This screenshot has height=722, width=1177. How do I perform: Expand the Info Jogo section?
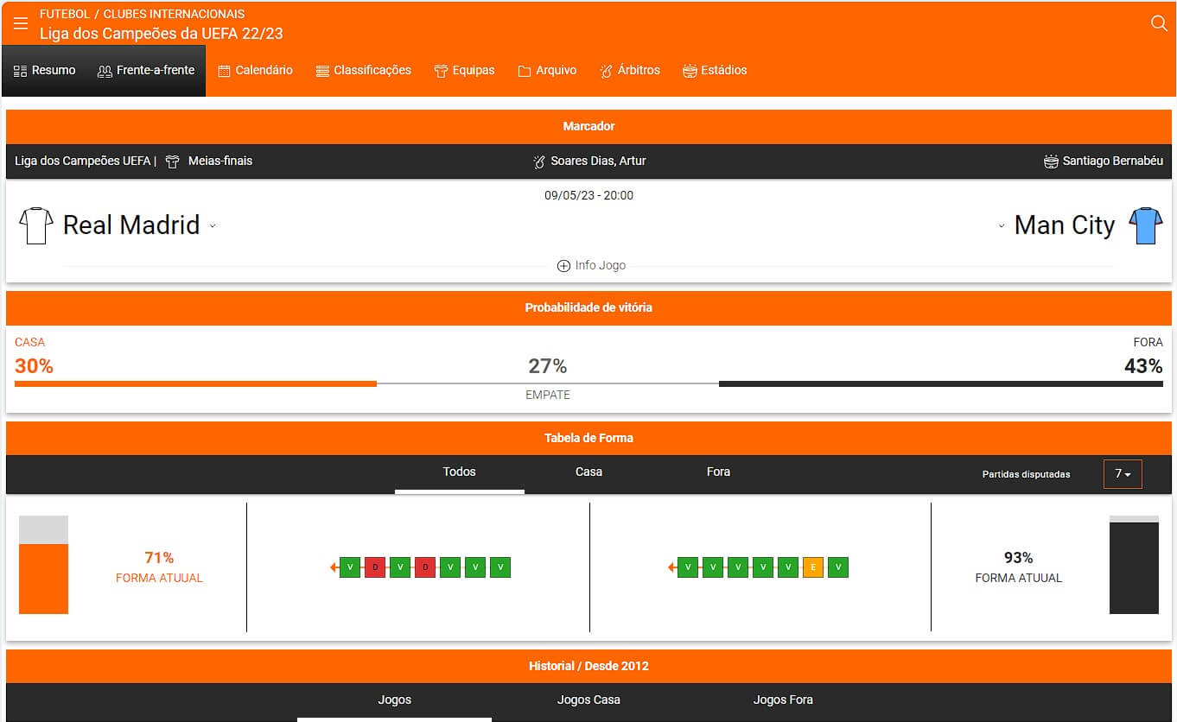point(591,265)
